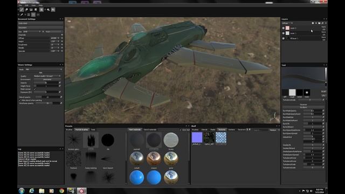Open the View menu
This screenshot has width=345, height=194.
coord(33,5)
